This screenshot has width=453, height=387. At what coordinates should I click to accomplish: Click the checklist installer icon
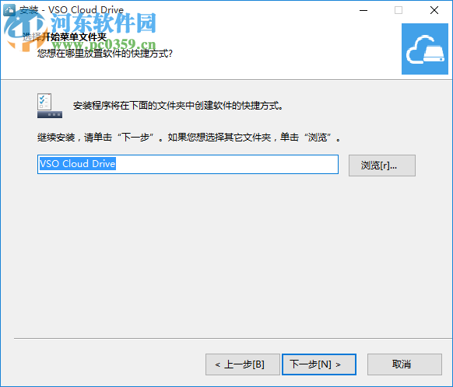pos(50,106)
